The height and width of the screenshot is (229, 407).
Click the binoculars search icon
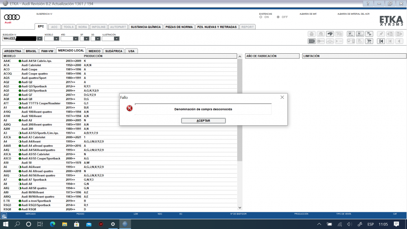click(x=330, y=34)
